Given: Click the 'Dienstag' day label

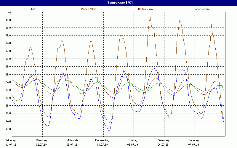Looking at the screenshot, I should point(41,140).
